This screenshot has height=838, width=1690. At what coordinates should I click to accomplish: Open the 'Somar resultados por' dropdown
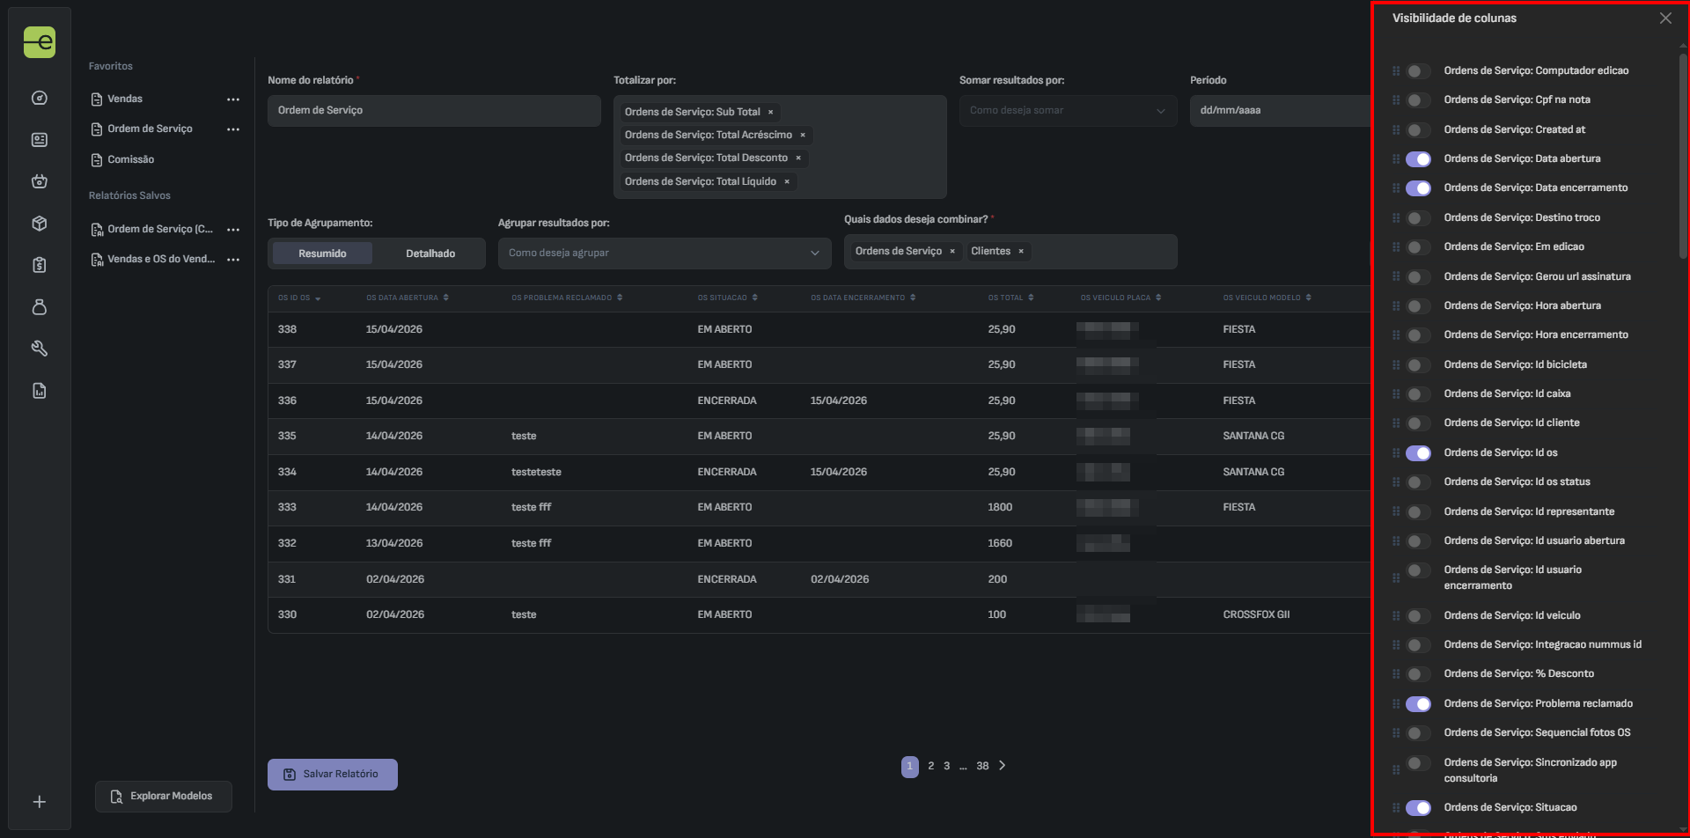click(x=1067, y=111)
